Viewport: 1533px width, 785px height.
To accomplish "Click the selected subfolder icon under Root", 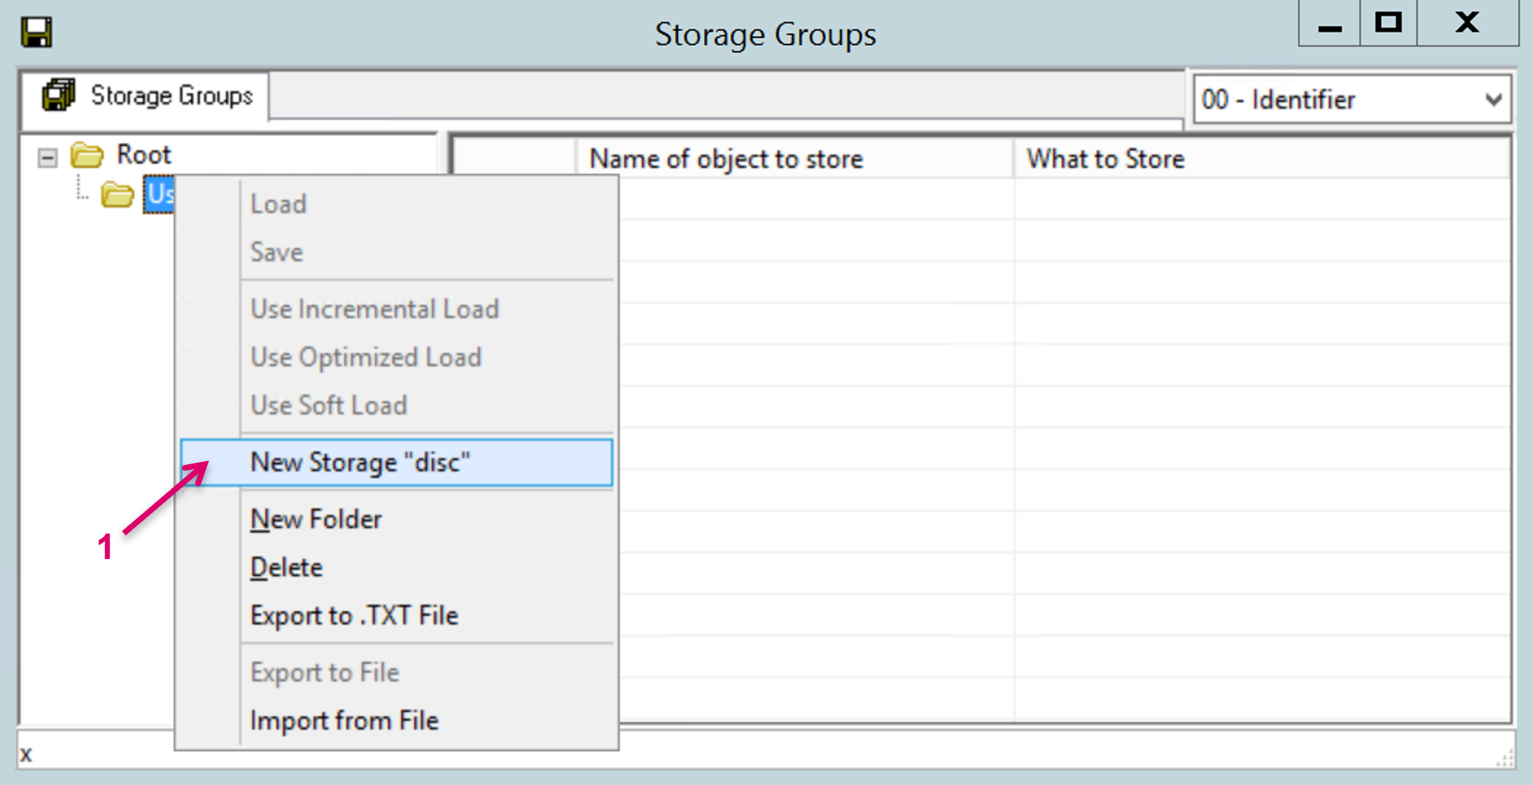I will [117, 194].
